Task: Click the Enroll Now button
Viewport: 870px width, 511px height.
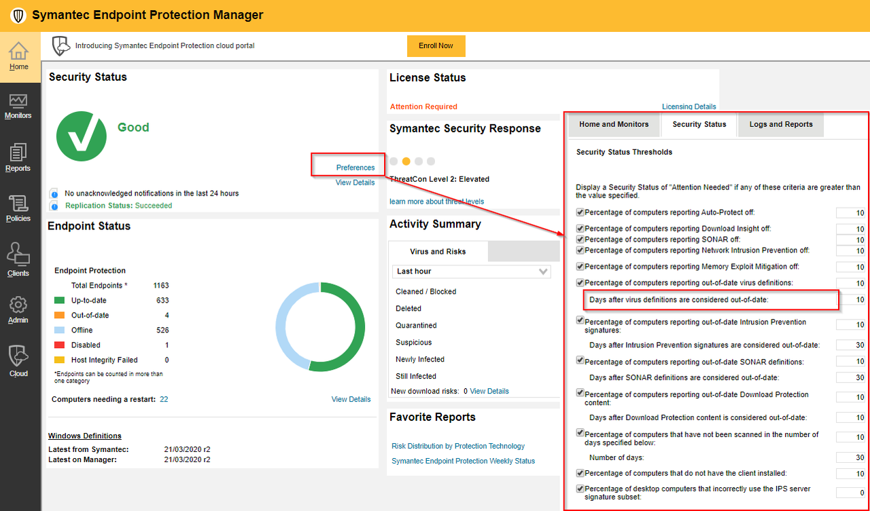Action: (x=436, y=45)
